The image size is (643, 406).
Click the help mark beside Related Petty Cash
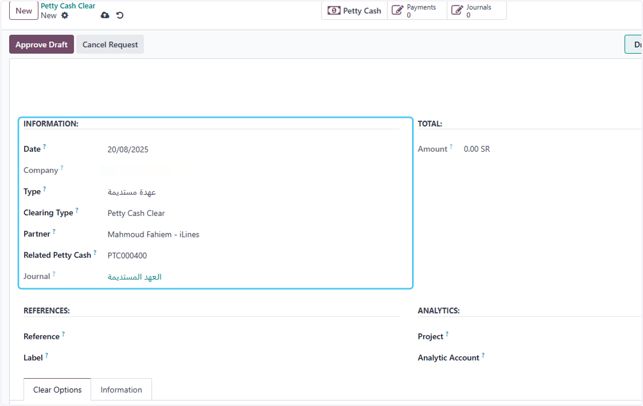[x=95, y=252]
